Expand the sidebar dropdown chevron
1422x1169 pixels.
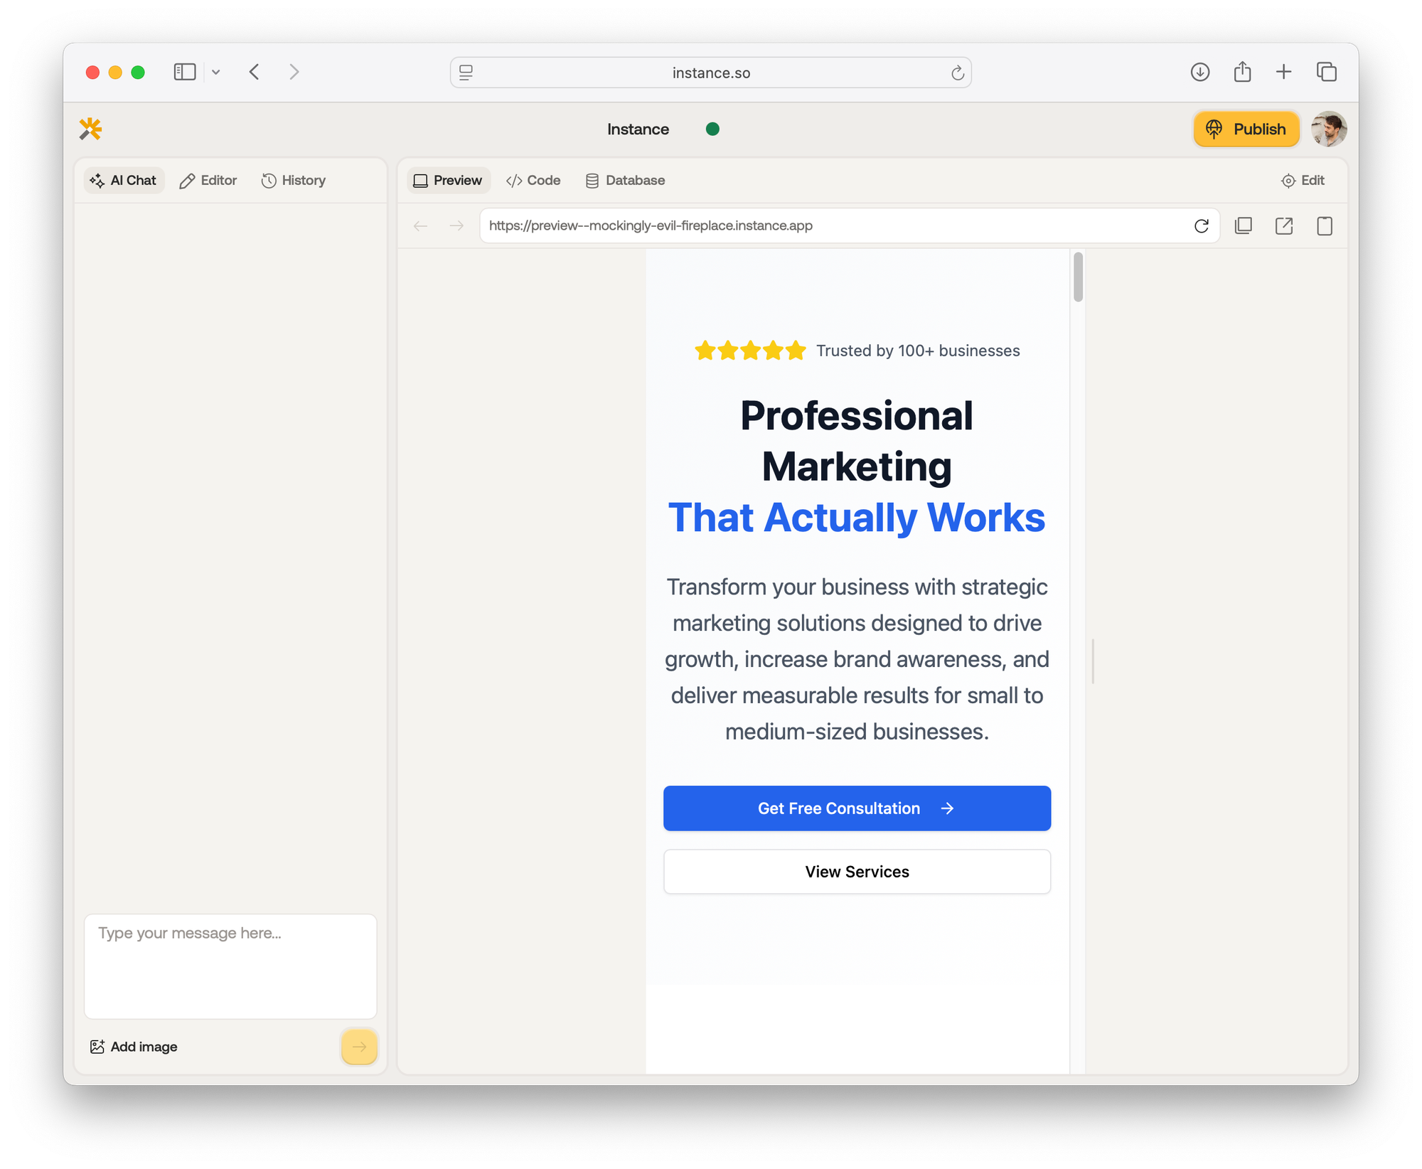pos(216,72)
